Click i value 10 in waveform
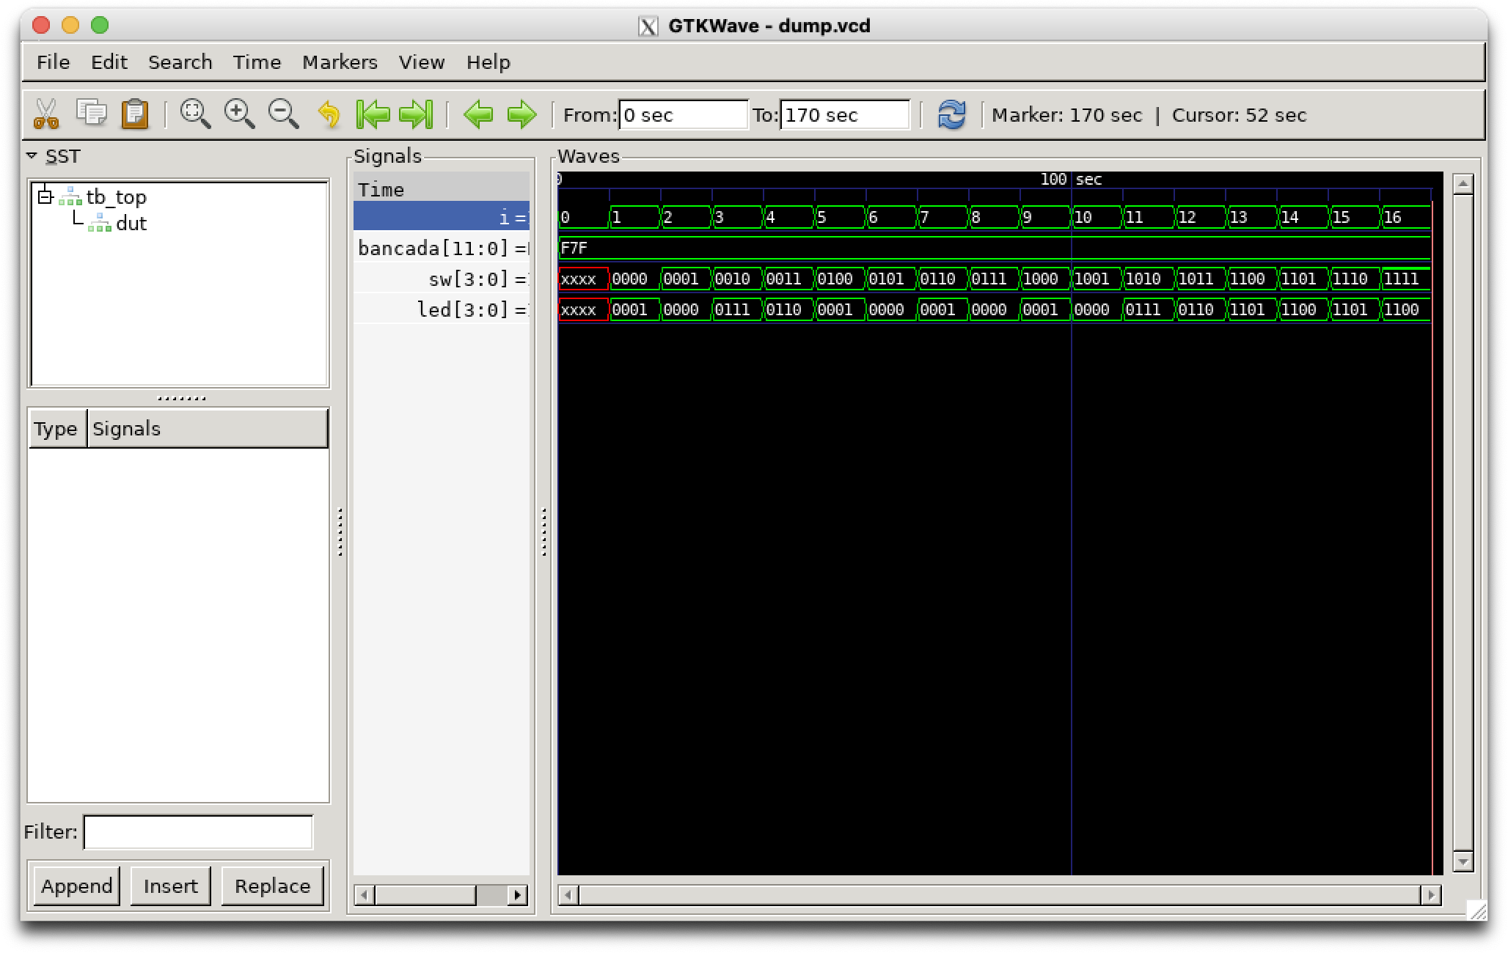Image resolution: width=1508 pixels, height=953 pixels. point(1083,217)
